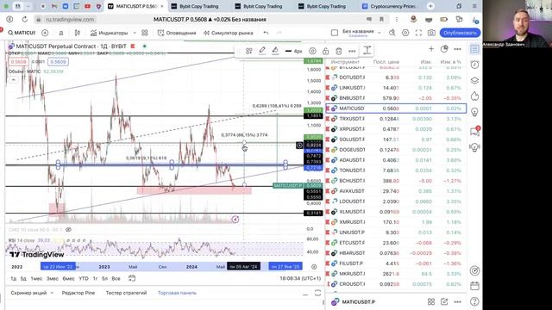Open the indicator templates grid icon
The width and height of the screenshot is (552, 310).
coord(145,33)
